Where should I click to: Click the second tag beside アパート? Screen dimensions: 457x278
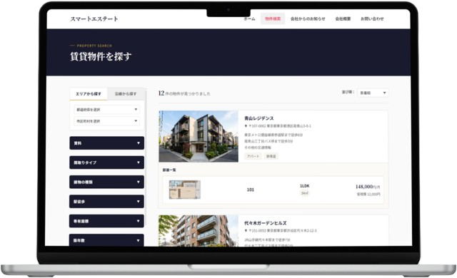tap(271, 156)
